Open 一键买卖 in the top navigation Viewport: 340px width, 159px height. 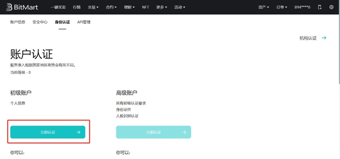tap(58, 7)
